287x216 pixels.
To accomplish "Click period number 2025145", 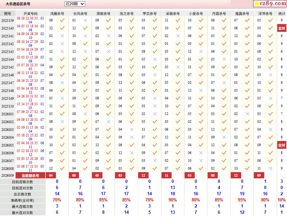I will pos(7,67).
